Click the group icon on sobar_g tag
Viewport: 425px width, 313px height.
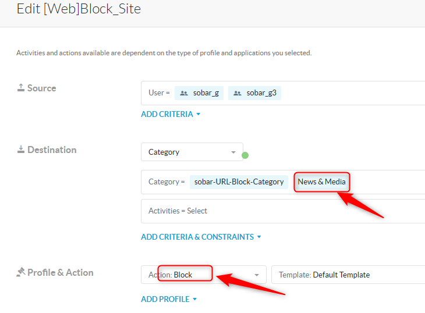pyautogui.click(x=184, y=93)
